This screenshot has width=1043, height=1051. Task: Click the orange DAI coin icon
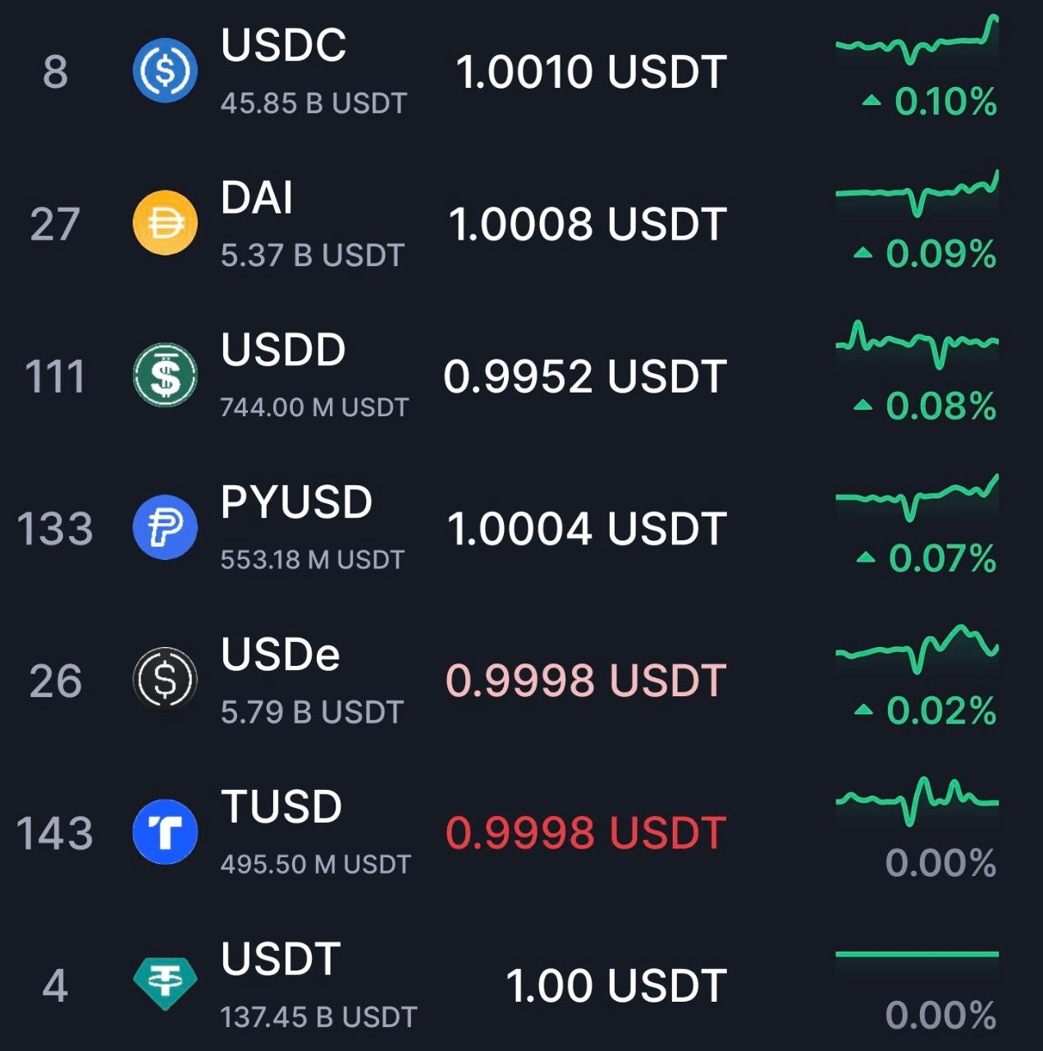tap(165, 223)
